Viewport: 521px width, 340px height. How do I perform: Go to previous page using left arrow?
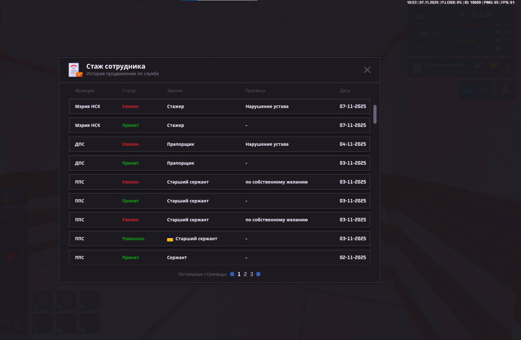[232, 274]
